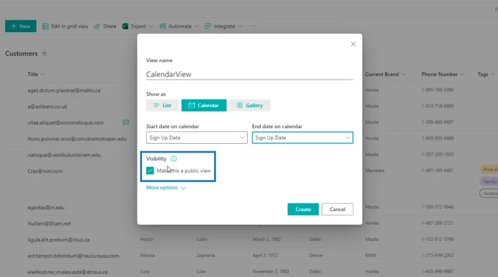This screenshot has width=498, height=277.
Task: Open the Export menu
Action: tap(138, 26)
